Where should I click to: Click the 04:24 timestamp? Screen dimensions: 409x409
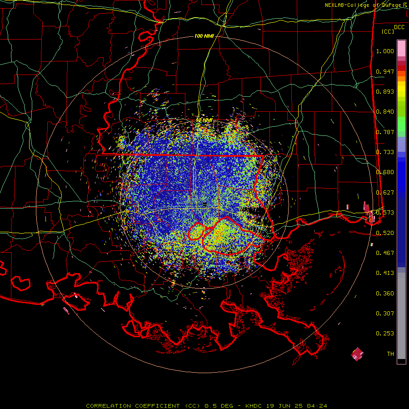pos(317,406)
